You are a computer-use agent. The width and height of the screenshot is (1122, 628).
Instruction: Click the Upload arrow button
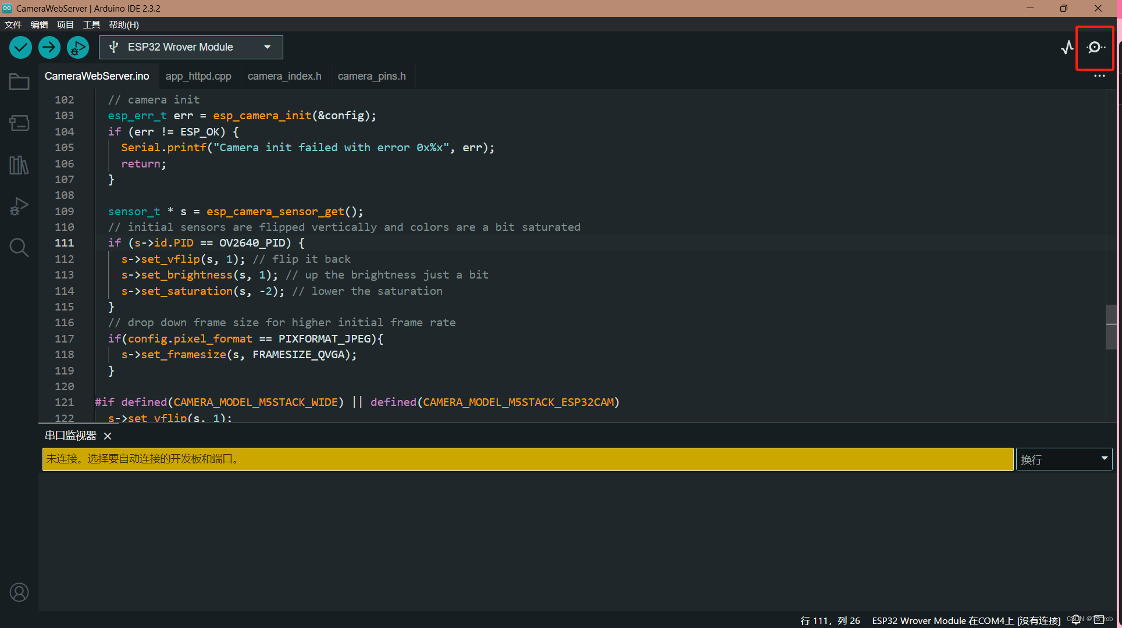pyautogui.click(x=49, y=47)
